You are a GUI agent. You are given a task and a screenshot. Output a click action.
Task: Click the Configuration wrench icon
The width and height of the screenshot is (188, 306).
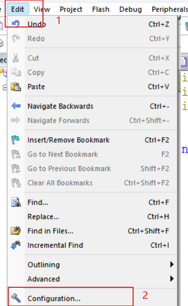[16, 298]
